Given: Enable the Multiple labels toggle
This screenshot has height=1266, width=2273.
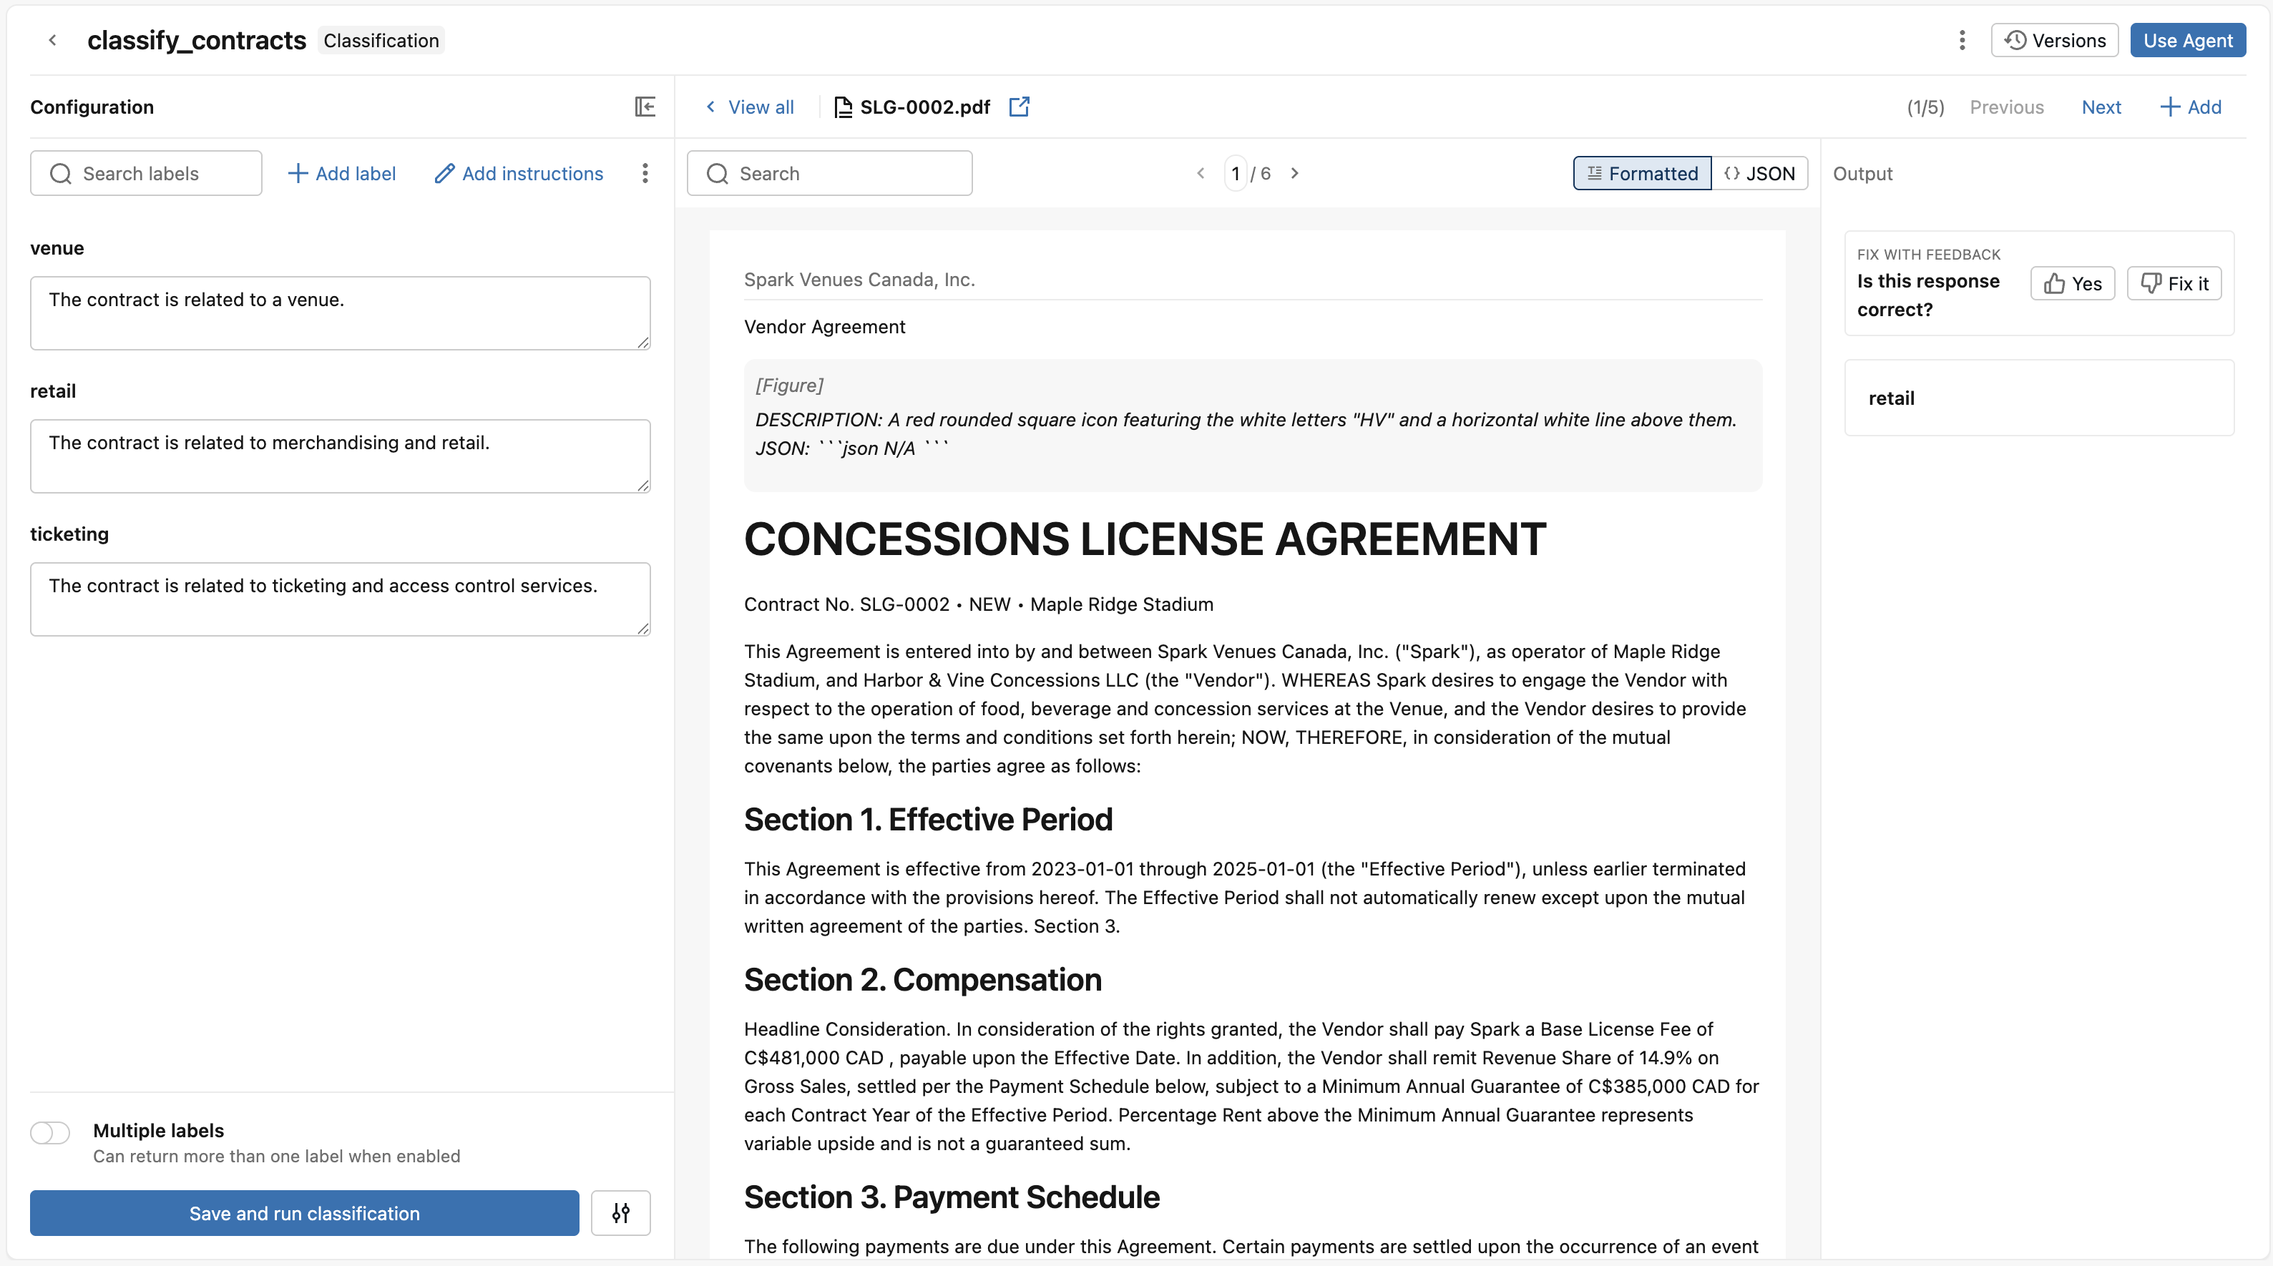Looking at the screenshot, I should 50,1132.
